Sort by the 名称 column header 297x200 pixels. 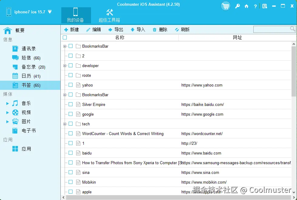tap(120, 38)
